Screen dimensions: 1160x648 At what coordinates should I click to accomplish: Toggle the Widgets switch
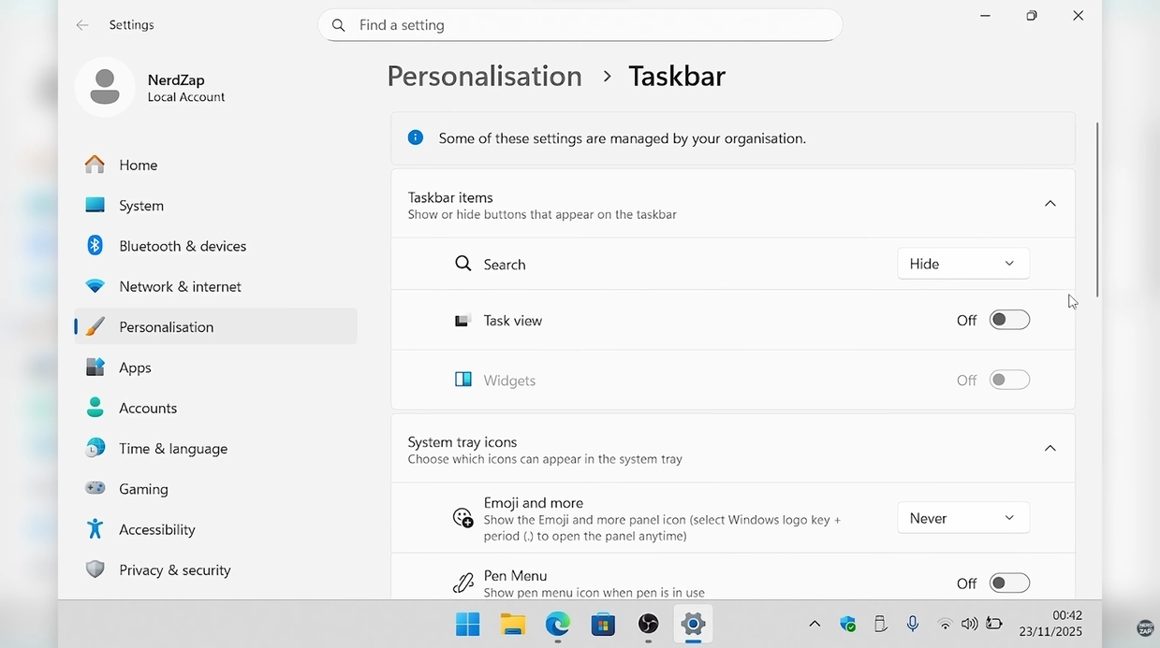click(1009, 380)
